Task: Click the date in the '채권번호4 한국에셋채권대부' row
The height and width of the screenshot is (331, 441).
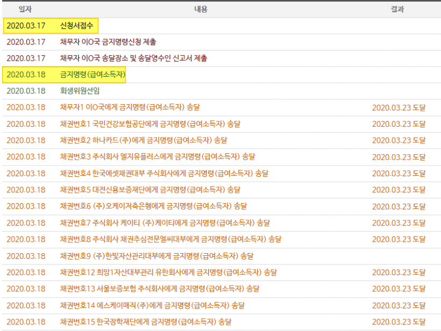Action: [26, 174]
